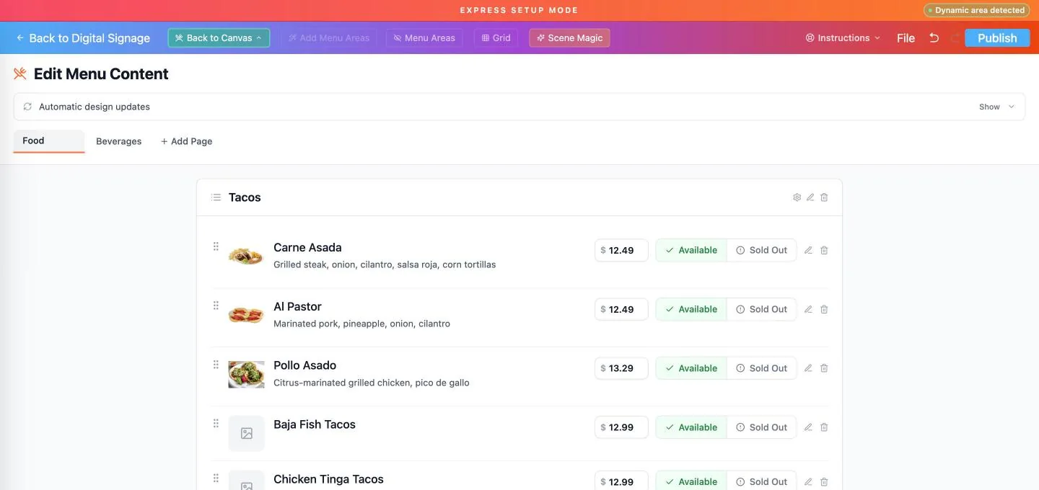This screenshot has height=490, width=1039.
Task: Click the Add Menu Areas button
Action: 329,38
